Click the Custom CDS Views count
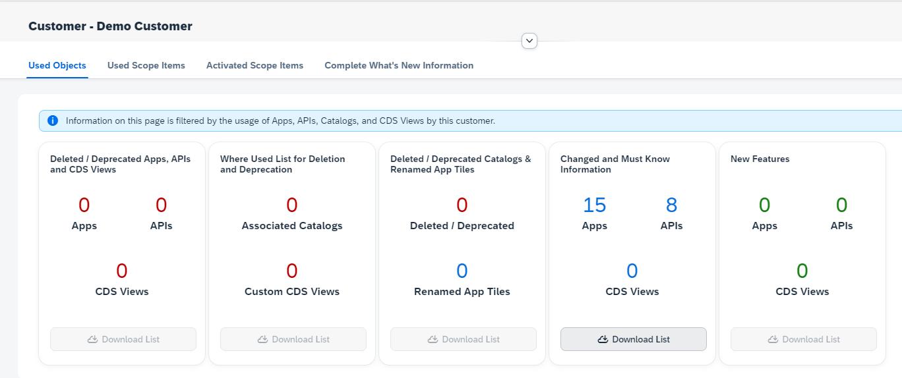 291,271
